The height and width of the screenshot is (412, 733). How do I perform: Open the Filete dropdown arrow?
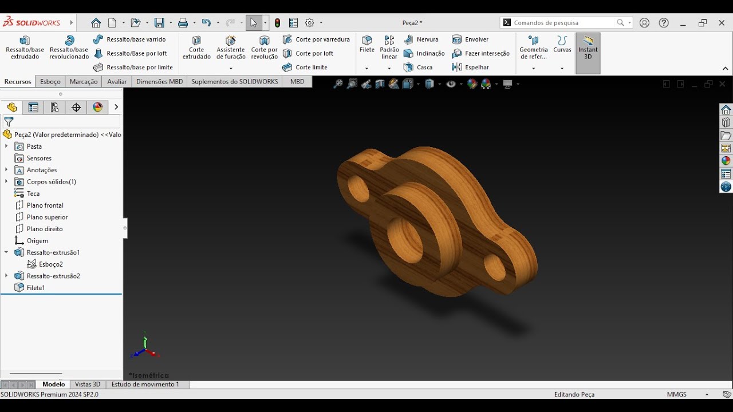click(x=367, y=69)
